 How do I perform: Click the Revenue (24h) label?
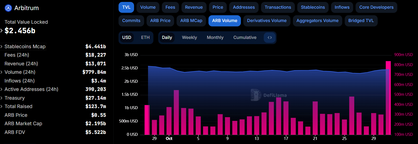[x=21, y=64]
